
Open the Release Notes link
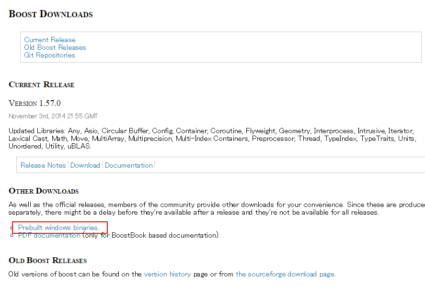pos(44,165)
